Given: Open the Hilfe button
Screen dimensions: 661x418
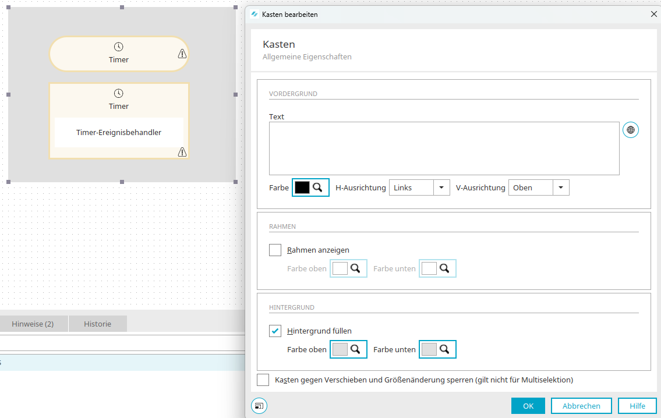Looking at the screenshot, I should tap(637, 406).
